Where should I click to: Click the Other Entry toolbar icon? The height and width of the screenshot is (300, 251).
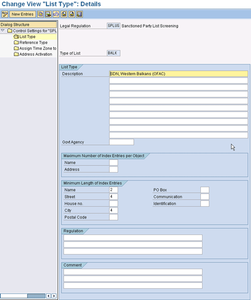tap(79, 14)
